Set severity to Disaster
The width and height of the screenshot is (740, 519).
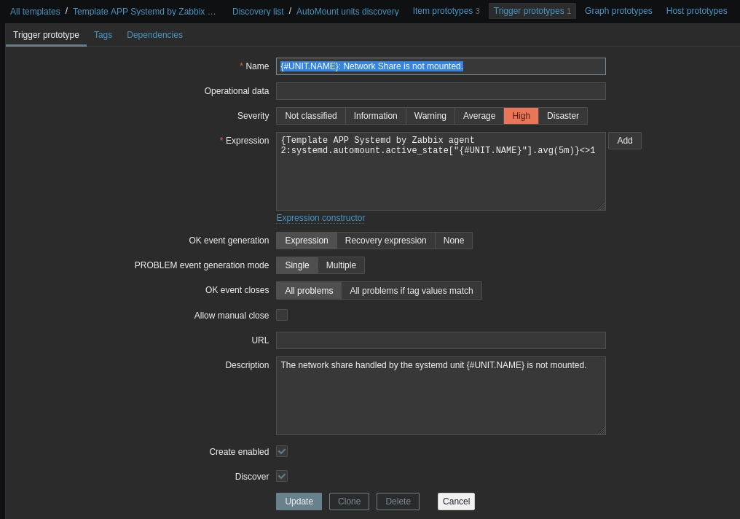click(562, 116)
